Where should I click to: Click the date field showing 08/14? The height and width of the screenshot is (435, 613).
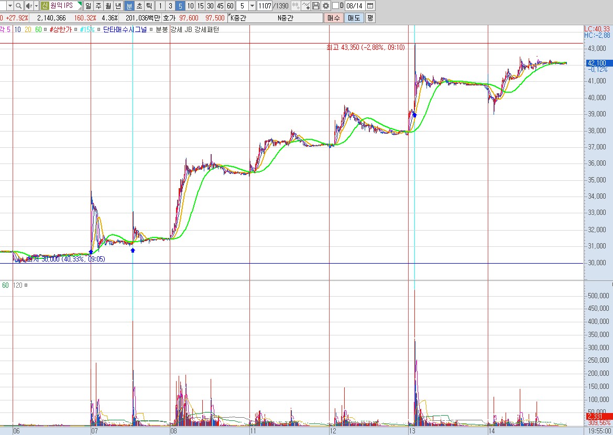click(355, 6)
